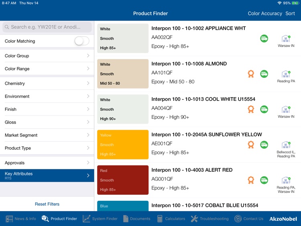The width and height of the screenshot is (301, 226).
Task: Expand the Gloss filter
Action: point(47,122)
